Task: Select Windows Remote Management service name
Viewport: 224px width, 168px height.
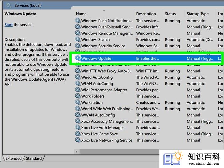Action: click(107, 33)
